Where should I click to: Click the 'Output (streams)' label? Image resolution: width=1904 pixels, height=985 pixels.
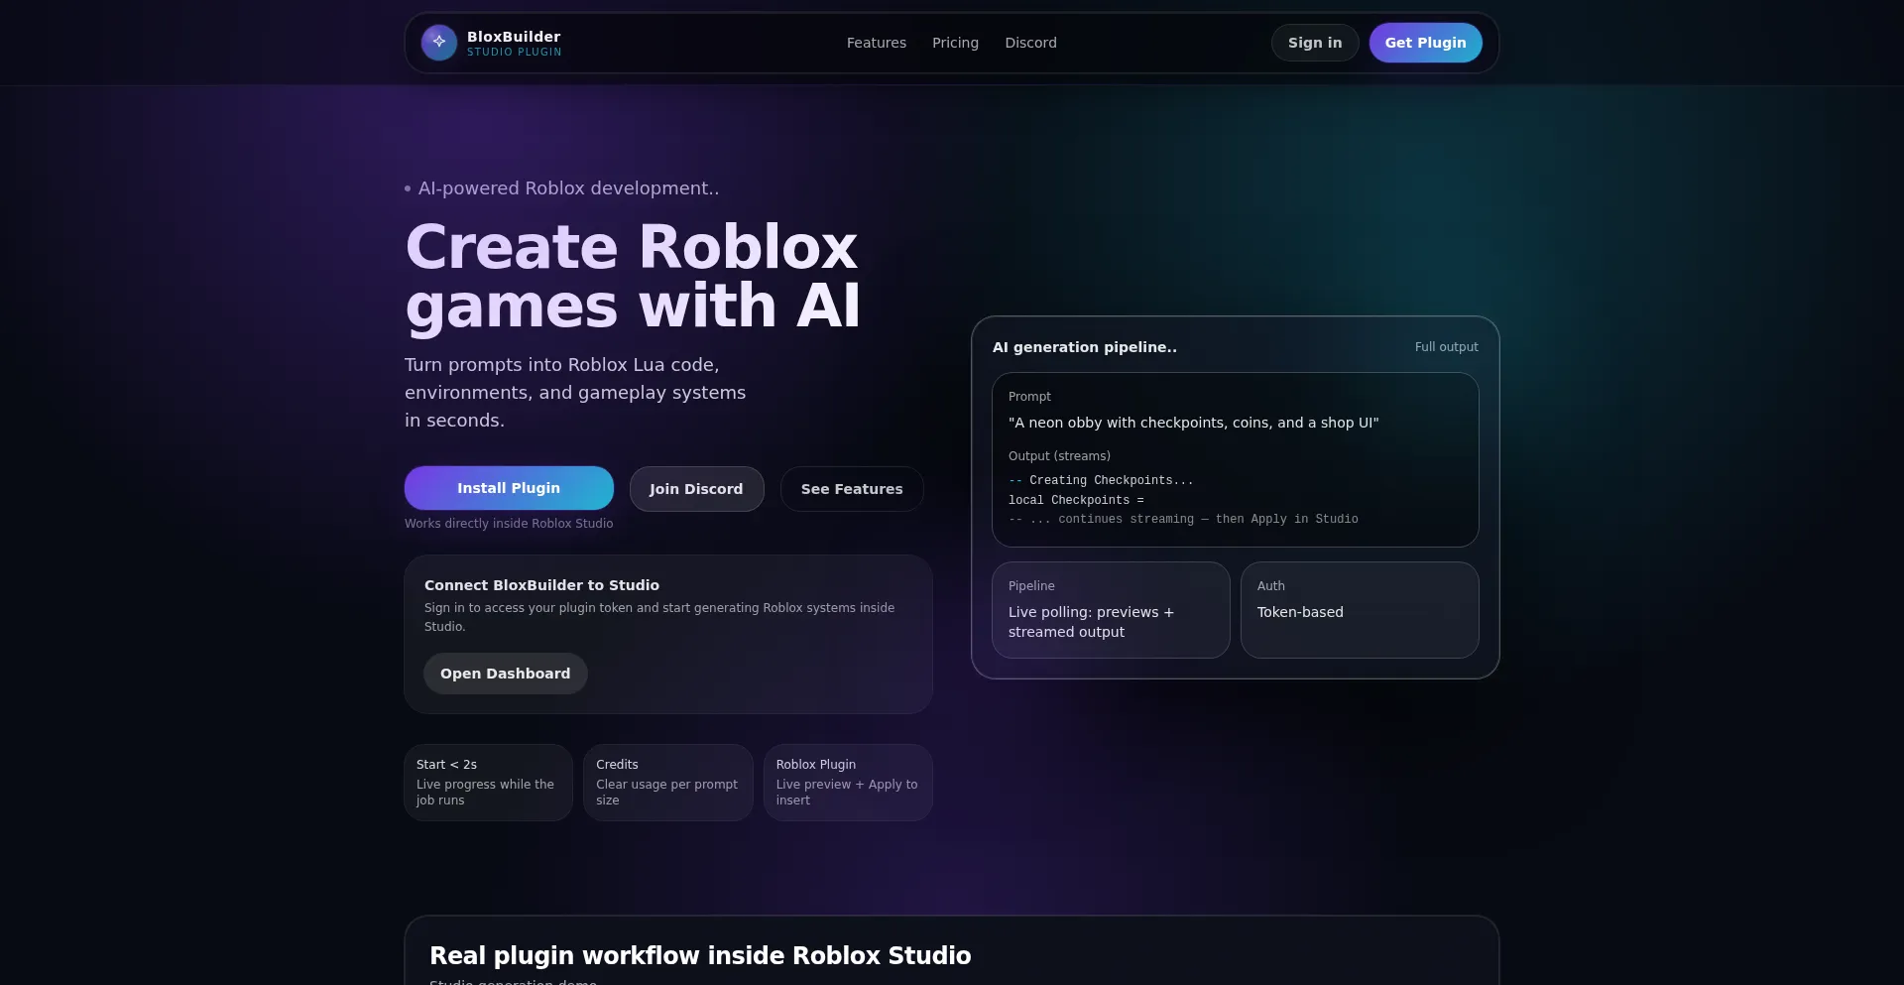pyautogui.click(x=1059, y=456)
